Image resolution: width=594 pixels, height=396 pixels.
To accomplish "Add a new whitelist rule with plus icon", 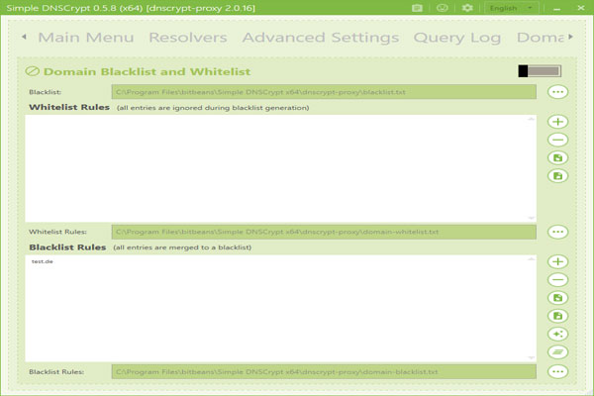I will click(557, 122).
